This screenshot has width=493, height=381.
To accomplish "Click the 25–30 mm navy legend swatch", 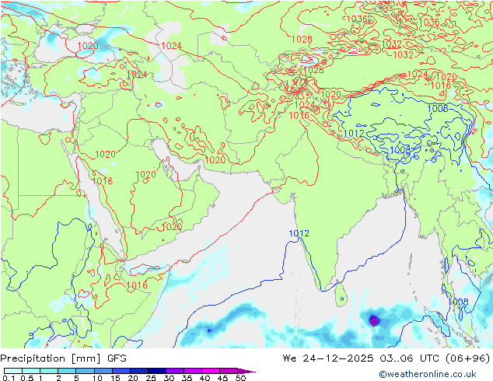I will (x=156, y=371).
